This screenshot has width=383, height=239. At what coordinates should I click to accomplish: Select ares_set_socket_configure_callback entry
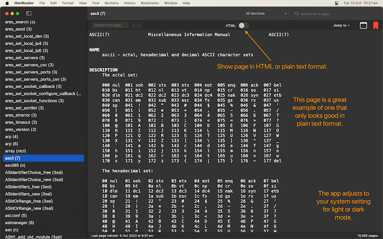pyautogui.click(x=44, y=94)
